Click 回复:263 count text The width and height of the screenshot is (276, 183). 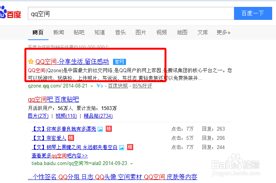point(213,129)
